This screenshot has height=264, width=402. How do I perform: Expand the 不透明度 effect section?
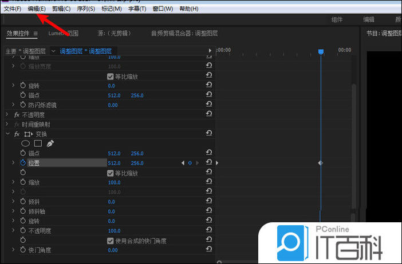[7, 114]
